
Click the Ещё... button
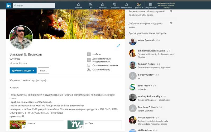click(43, 70)
